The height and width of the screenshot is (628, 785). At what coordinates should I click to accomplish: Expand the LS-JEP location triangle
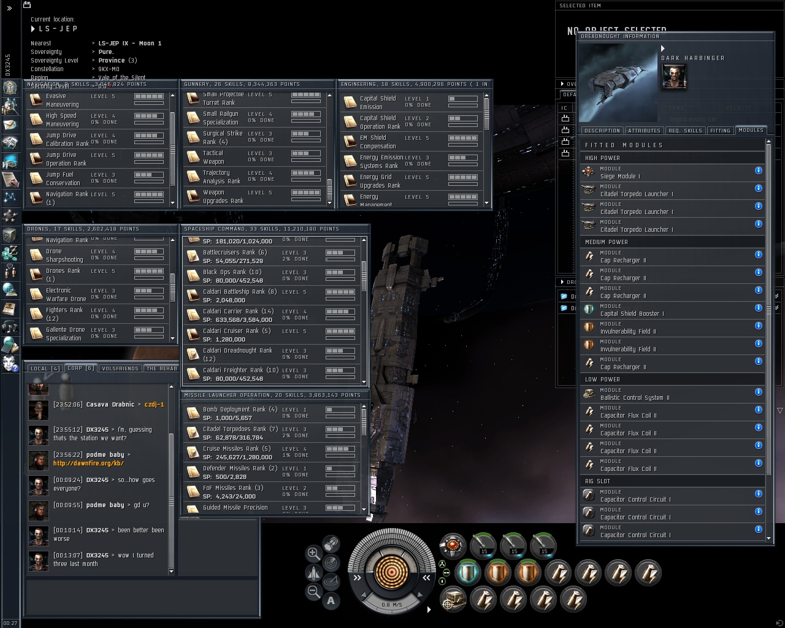[x=33, y=29]
